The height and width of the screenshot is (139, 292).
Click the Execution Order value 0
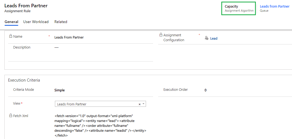coord(205,90)
